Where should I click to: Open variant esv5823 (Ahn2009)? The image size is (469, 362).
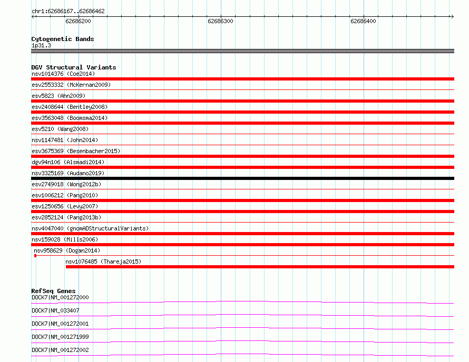coord(58,96)
